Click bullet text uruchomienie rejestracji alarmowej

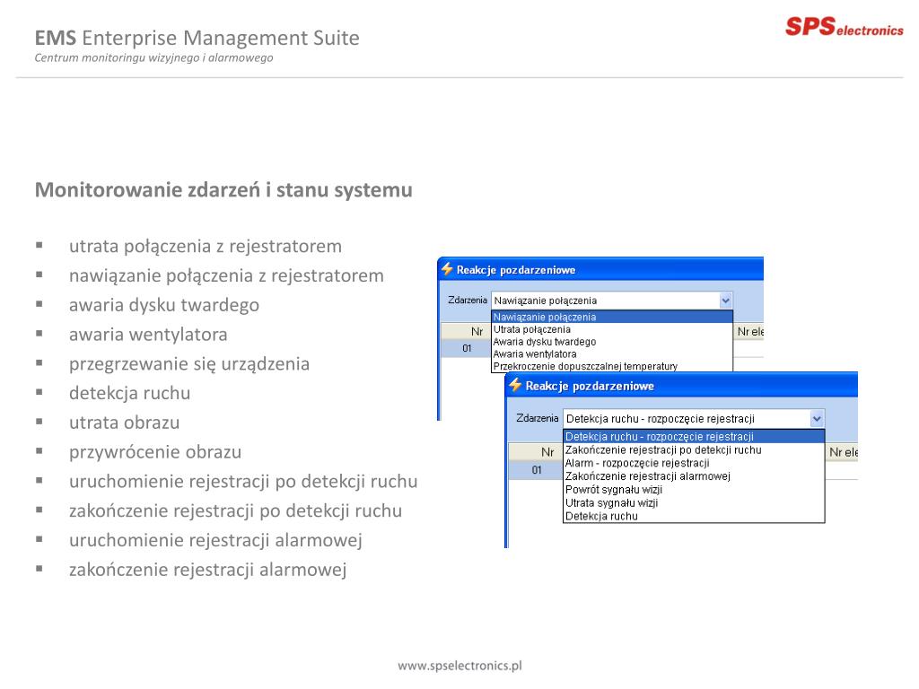(215, 540)
